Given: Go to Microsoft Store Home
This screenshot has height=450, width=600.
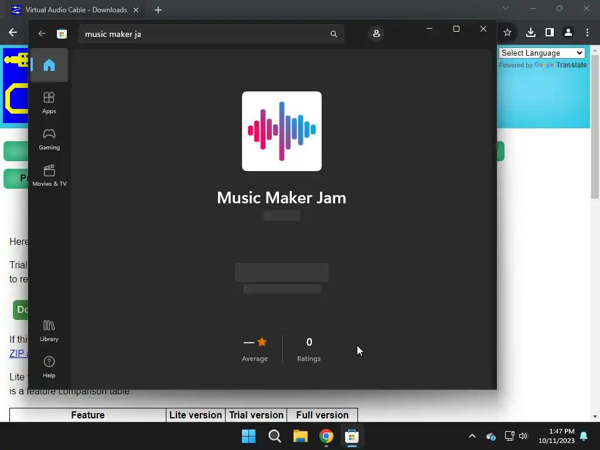Looking at the screenshot, I should click(49, 65).
